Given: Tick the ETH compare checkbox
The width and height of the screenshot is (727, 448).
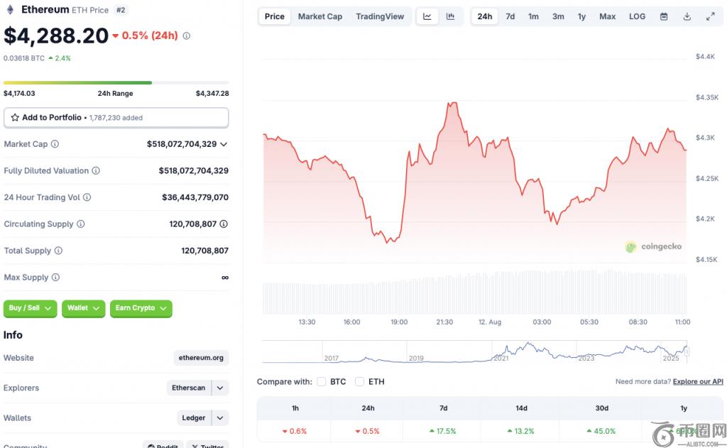Looking at the screenshot, I should coord(359,382).
